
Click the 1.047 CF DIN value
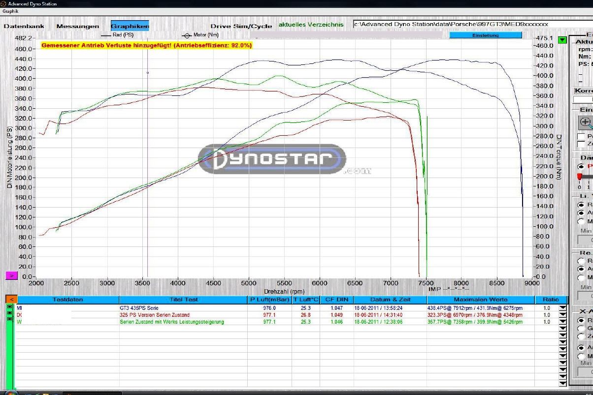click(x=336, y=308)
